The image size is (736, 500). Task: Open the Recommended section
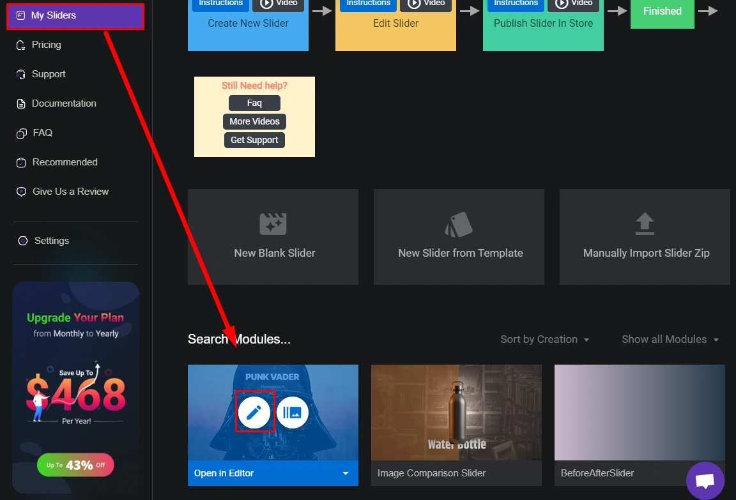click(x=65, y=162)
